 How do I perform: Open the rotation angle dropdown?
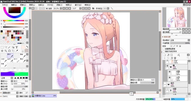coord(80,8)
